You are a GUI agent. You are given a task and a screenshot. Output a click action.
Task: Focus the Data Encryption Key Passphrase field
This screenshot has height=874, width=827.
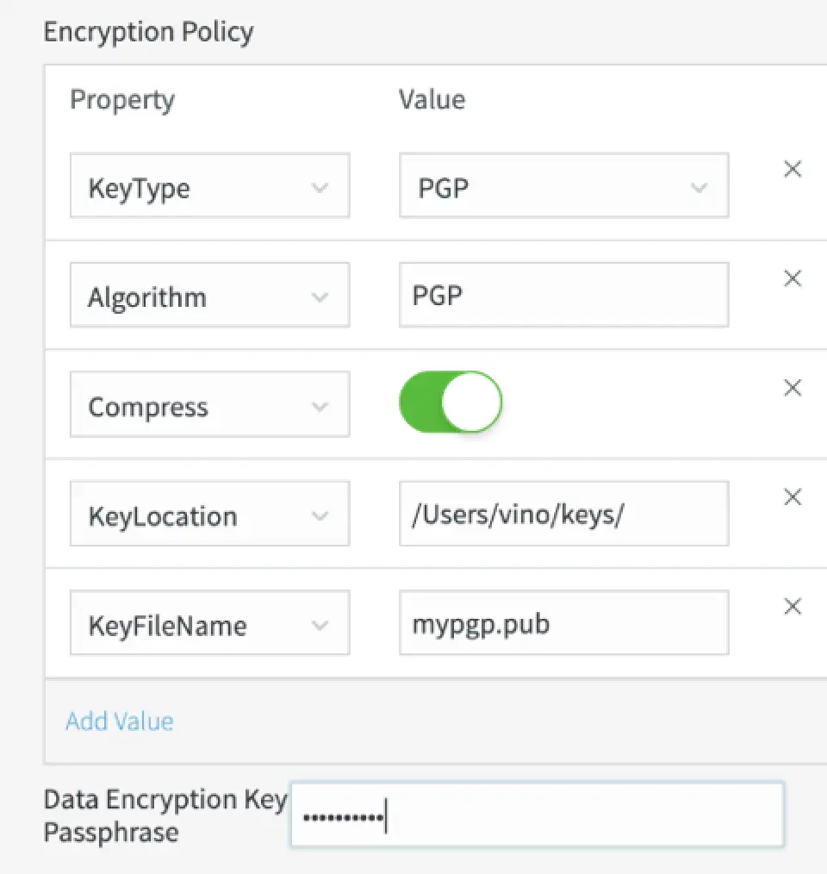click(537, 815)
